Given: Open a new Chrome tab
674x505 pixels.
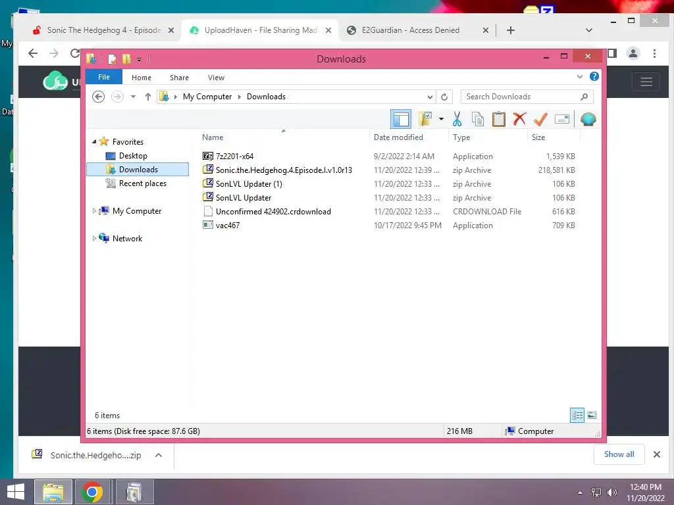Looking at the screenshot, I should [510, 30].
